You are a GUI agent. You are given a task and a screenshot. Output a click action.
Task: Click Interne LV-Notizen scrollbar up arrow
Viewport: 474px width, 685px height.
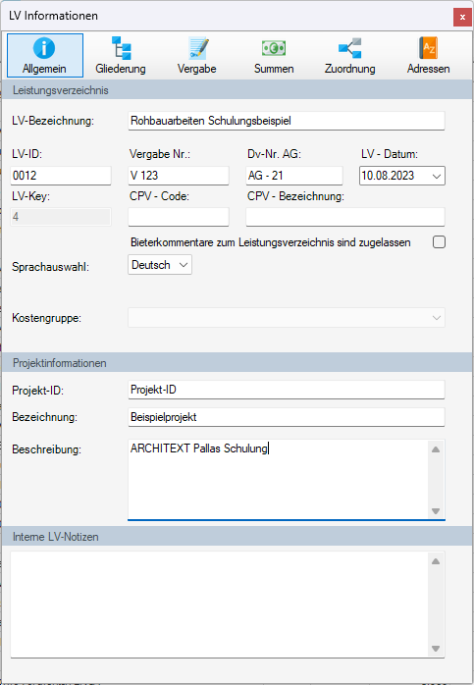tap(436, 561)
